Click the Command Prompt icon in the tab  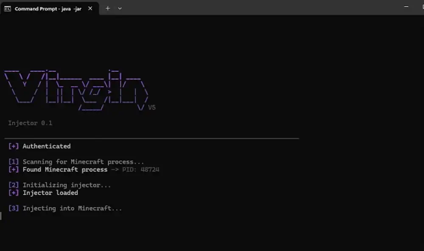[8, 8]
